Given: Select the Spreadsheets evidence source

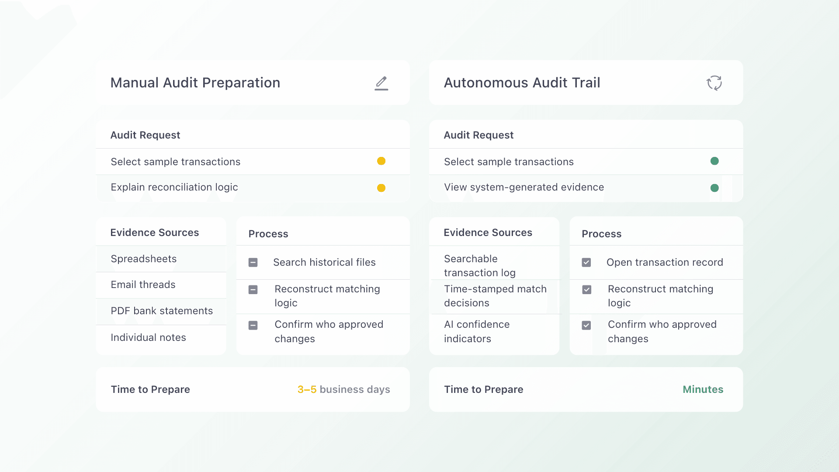Looking at the screenshot, I should (x=144, y=259).
